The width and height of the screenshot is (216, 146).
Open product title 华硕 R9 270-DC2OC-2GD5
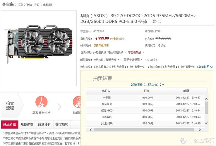coord(138,19)
